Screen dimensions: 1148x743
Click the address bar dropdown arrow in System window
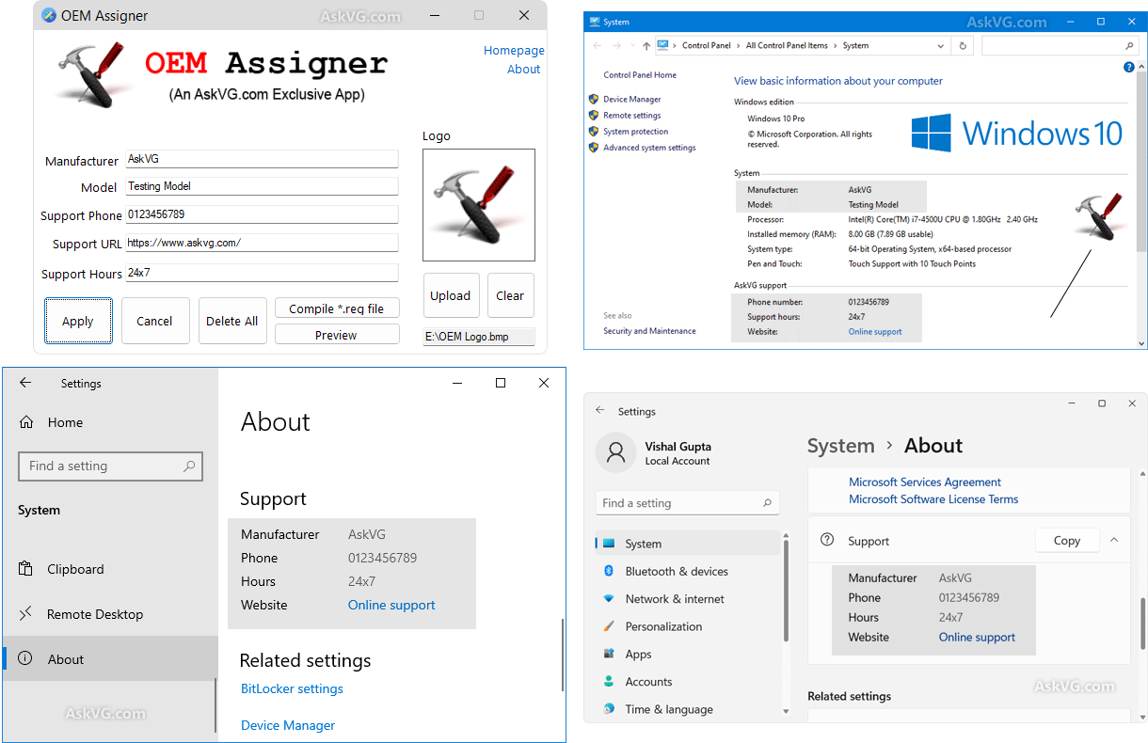click(x=941, y=45)
